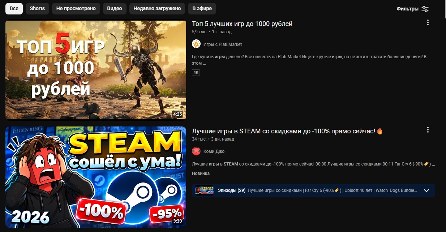
Task: Select the Не просмотрено filter chip
Action: [76, 9]
